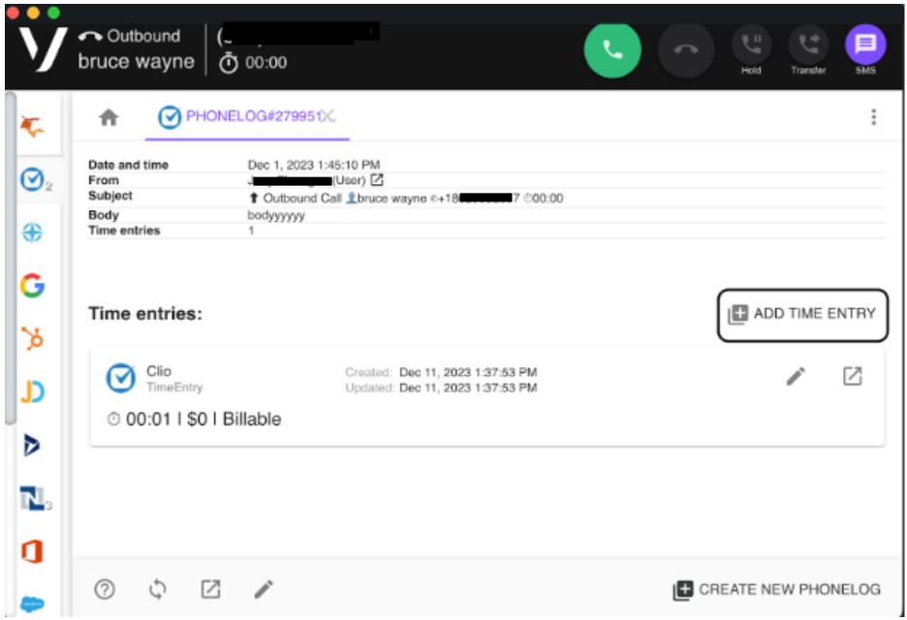Click the Updated date in Clio card
Viewport: 907px width, 620px height.
[468, 387]
